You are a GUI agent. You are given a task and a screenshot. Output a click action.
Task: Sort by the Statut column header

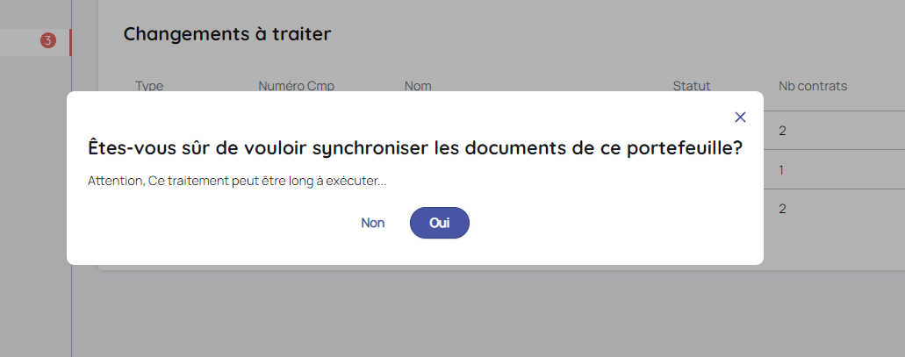pyautogui.click(x=692, y=86)
